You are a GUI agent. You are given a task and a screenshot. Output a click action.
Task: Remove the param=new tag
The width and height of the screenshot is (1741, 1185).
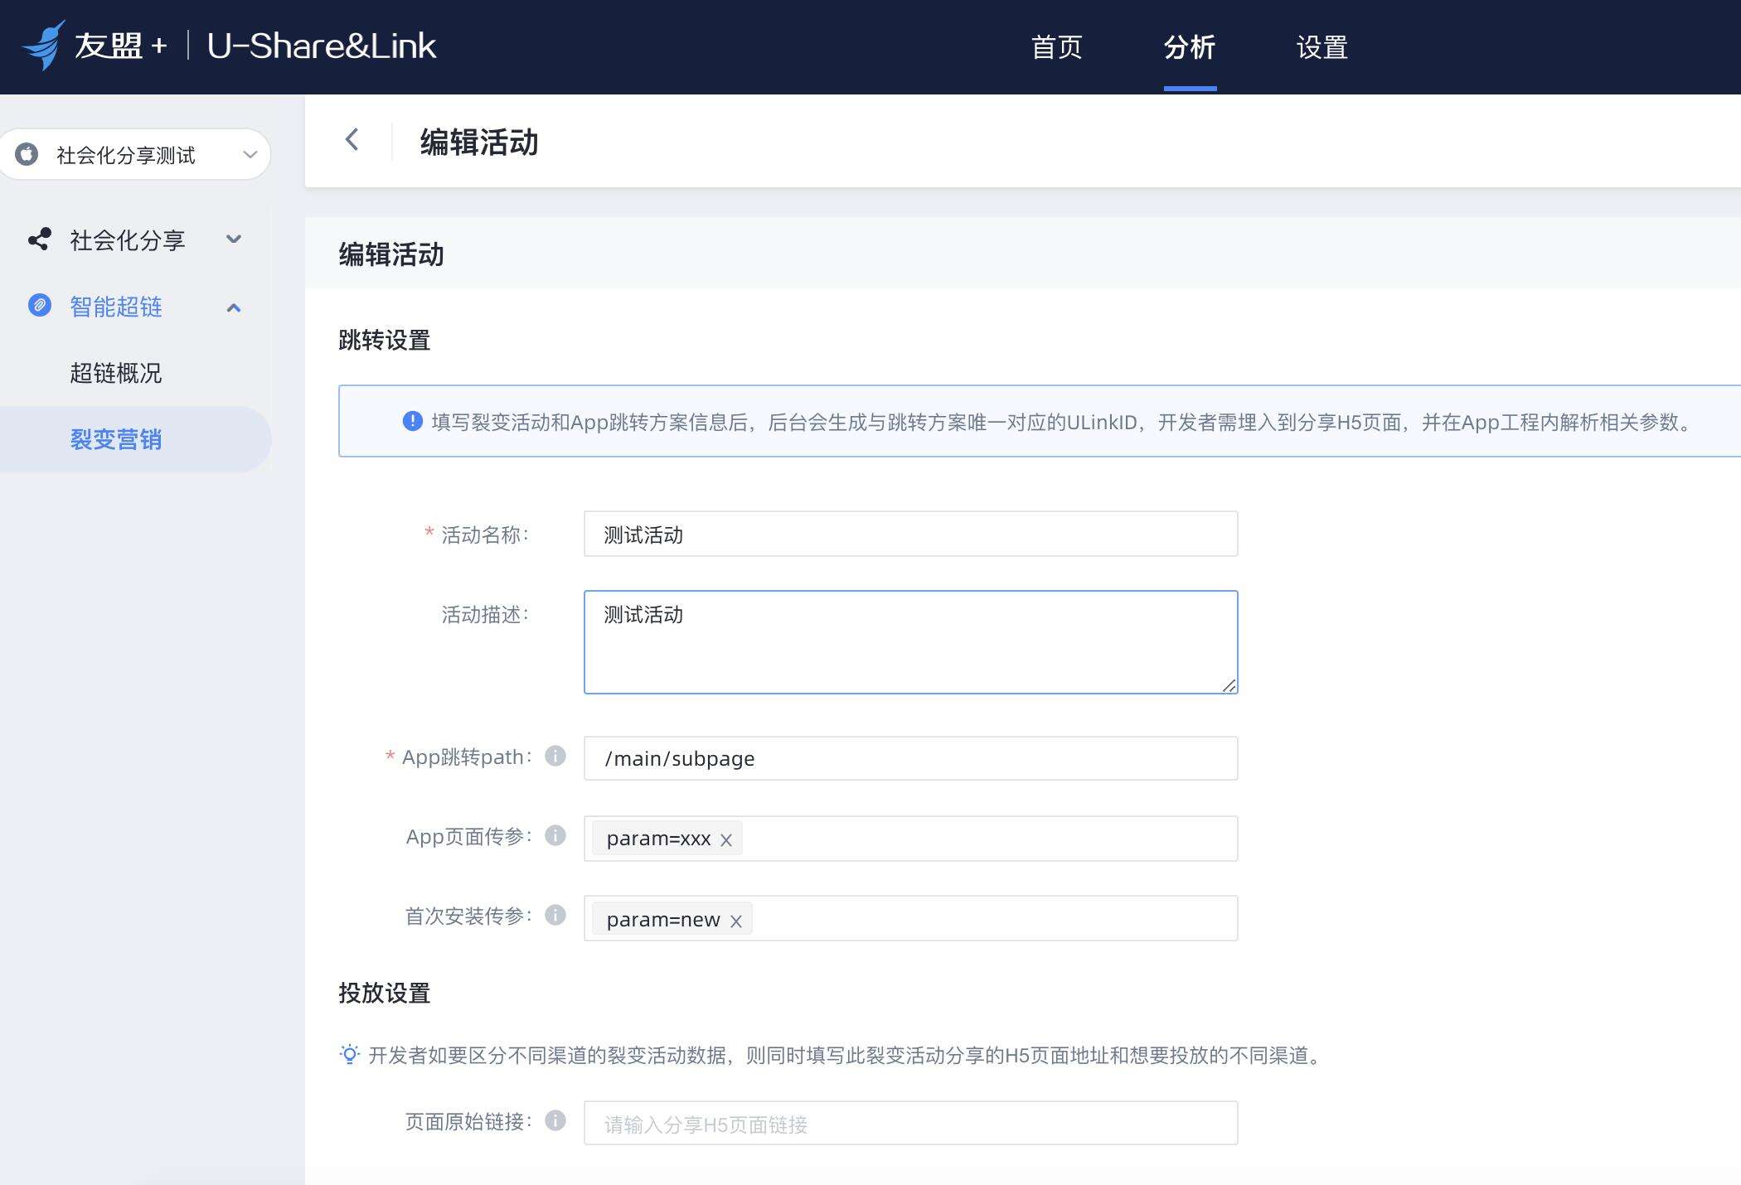pyautogui.click(x=735, y=921)
